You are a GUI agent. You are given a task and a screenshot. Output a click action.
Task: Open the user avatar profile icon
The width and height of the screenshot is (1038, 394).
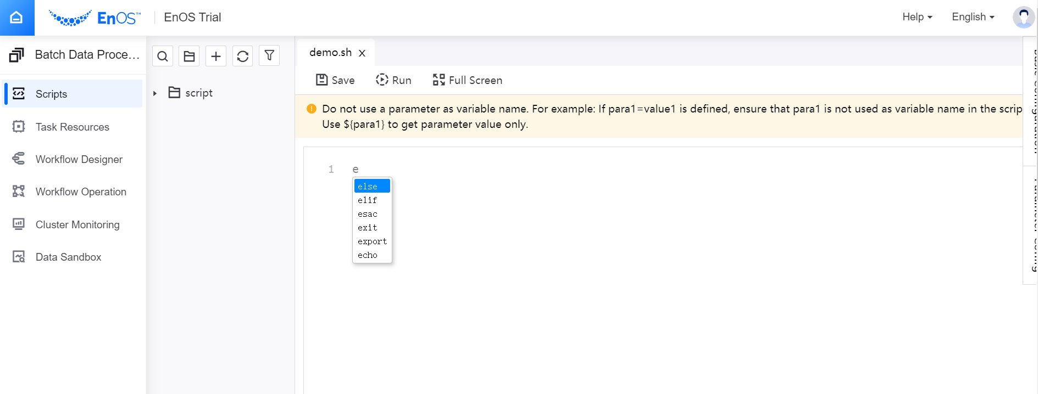click(1023, 17)
